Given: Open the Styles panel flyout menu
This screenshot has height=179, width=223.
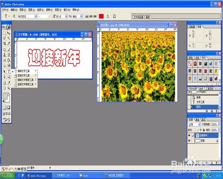Looking at the screenshot, I should (x=220, y=57).
